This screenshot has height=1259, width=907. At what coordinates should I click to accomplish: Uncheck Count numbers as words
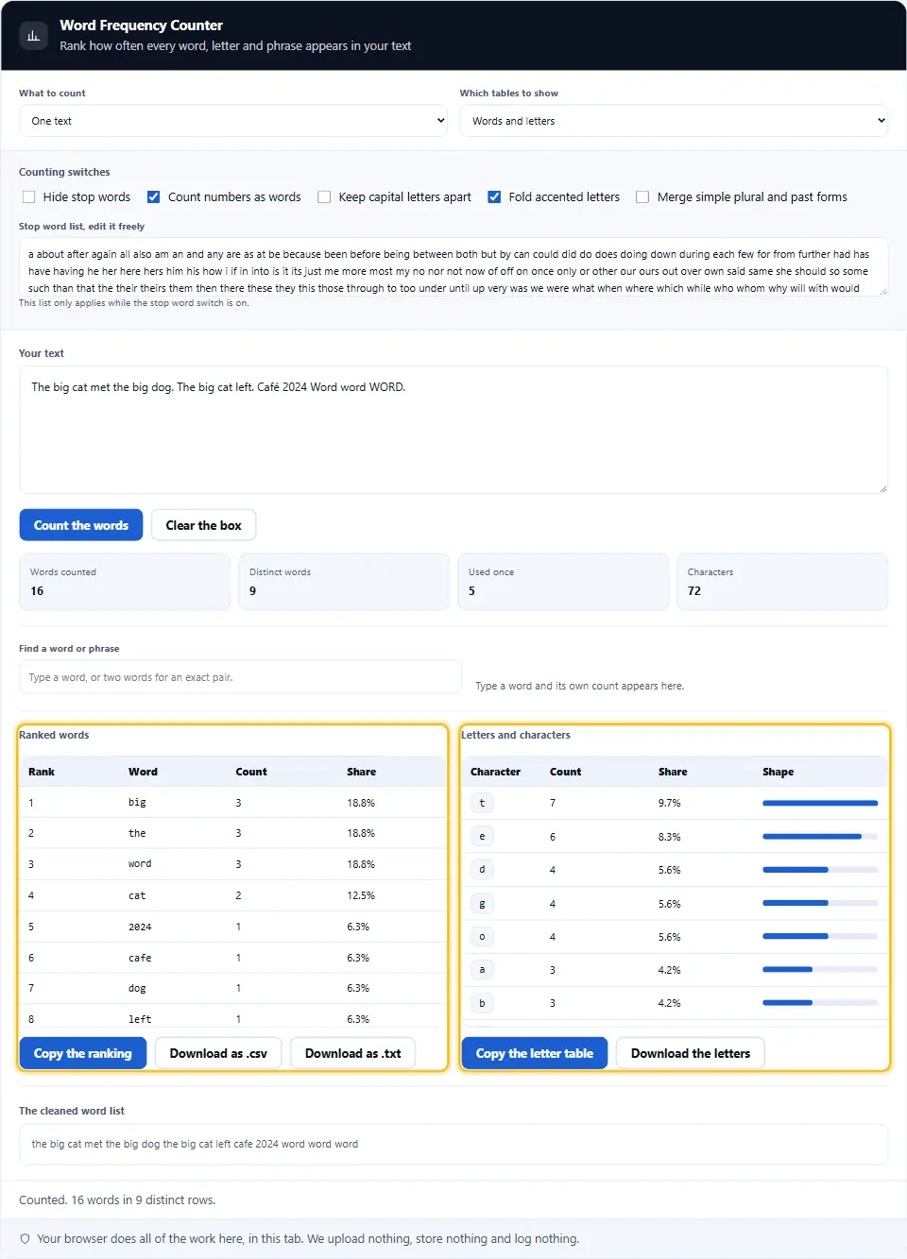point(153,196)
